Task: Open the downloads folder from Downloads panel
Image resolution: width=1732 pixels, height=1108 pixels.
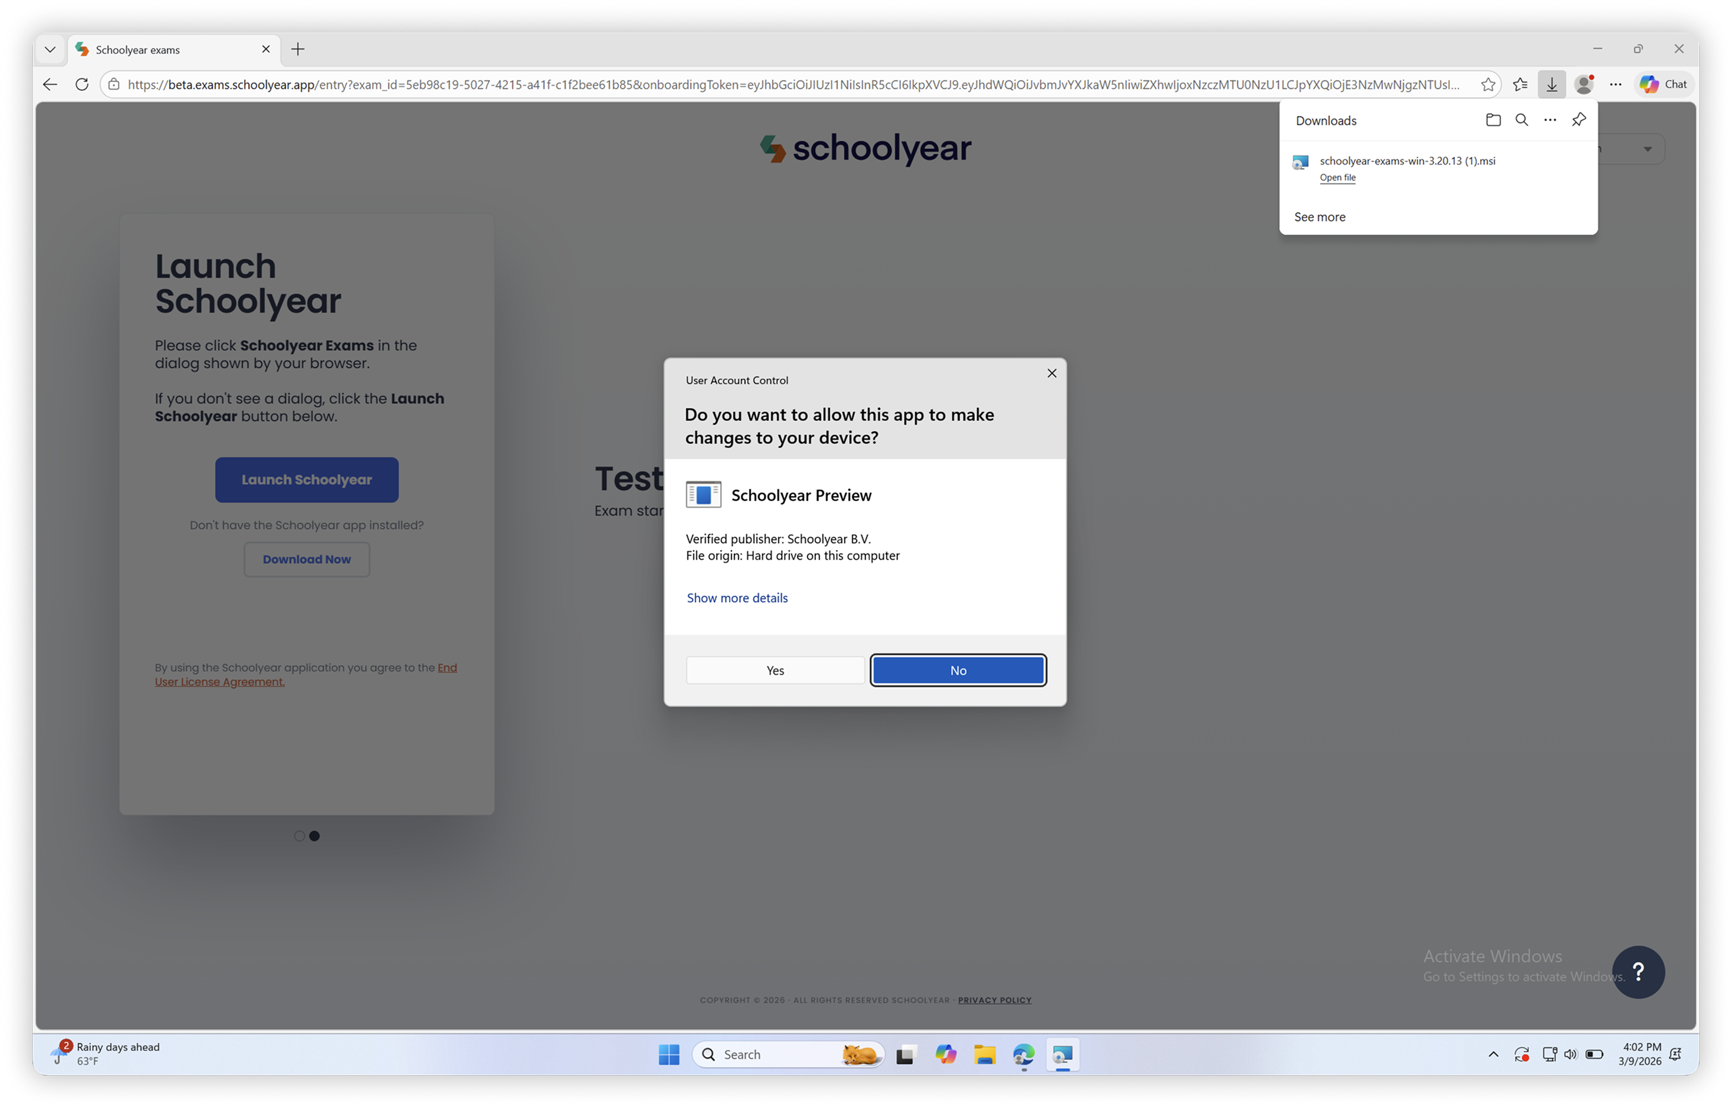Action: tap(1493, 120)
